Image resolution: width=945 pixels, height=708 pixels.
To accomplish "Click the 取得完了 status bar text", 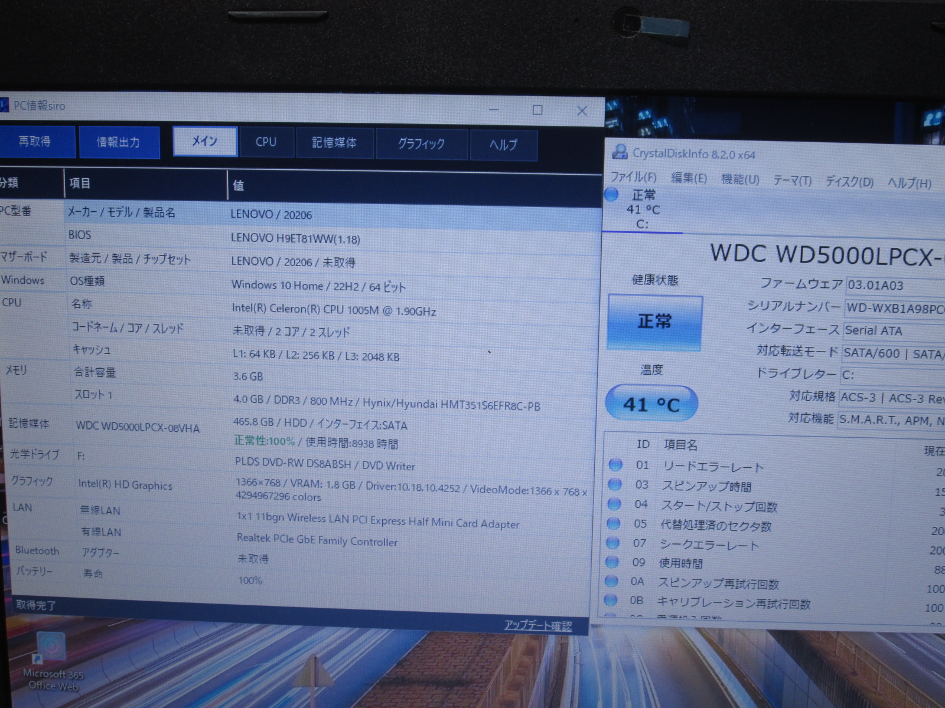I will [x=35, y=605].
